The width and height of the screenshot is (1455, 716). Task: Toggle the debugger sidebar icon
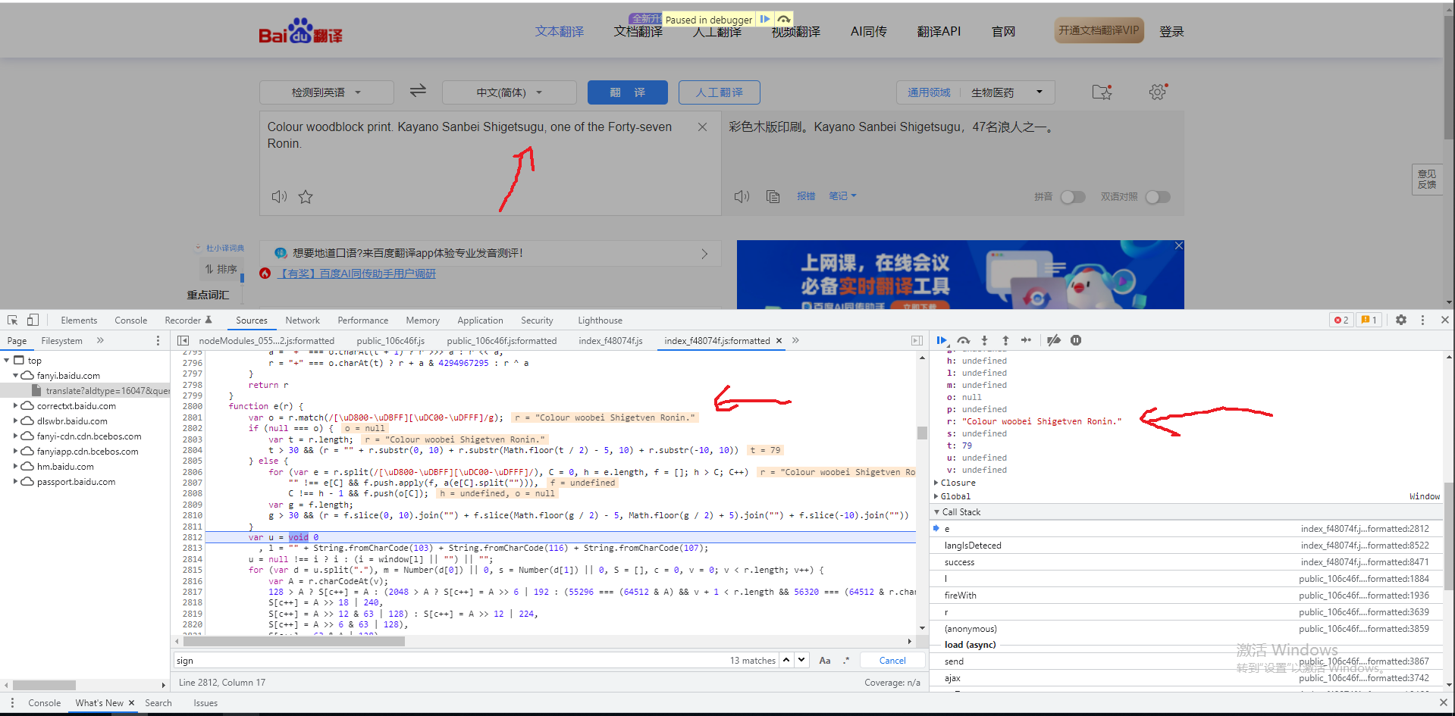pos(917,340)
